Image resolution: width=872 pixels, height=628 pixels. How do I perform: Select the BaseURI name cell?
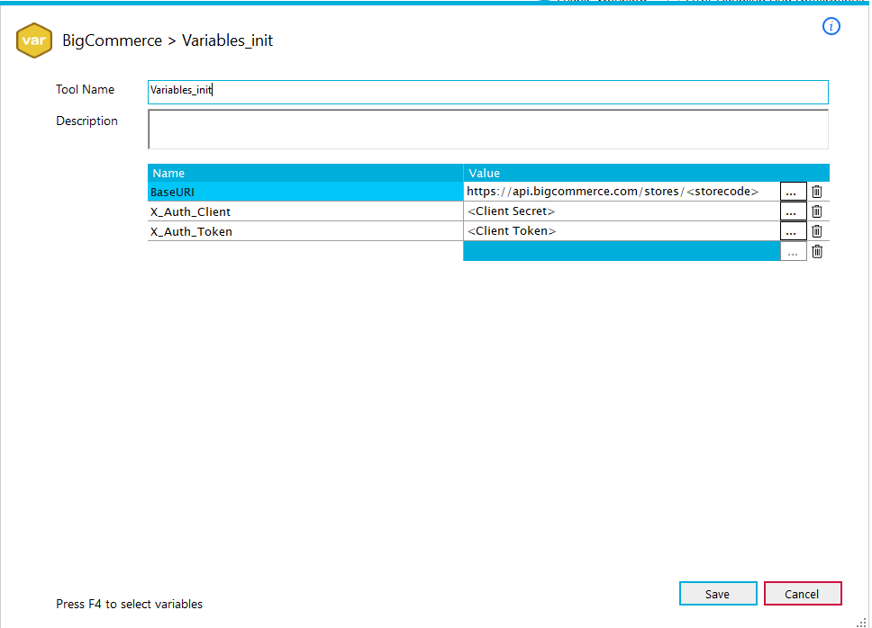[305, 192]
